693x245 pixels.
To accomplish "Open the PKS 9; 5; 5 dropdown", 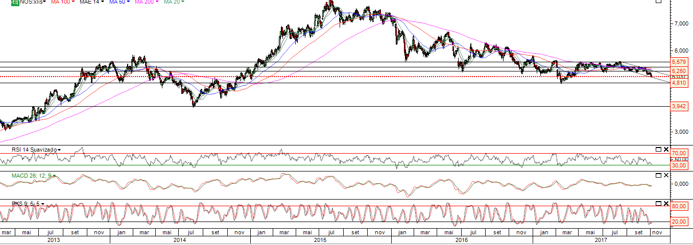I will click(x=42, y=204).
